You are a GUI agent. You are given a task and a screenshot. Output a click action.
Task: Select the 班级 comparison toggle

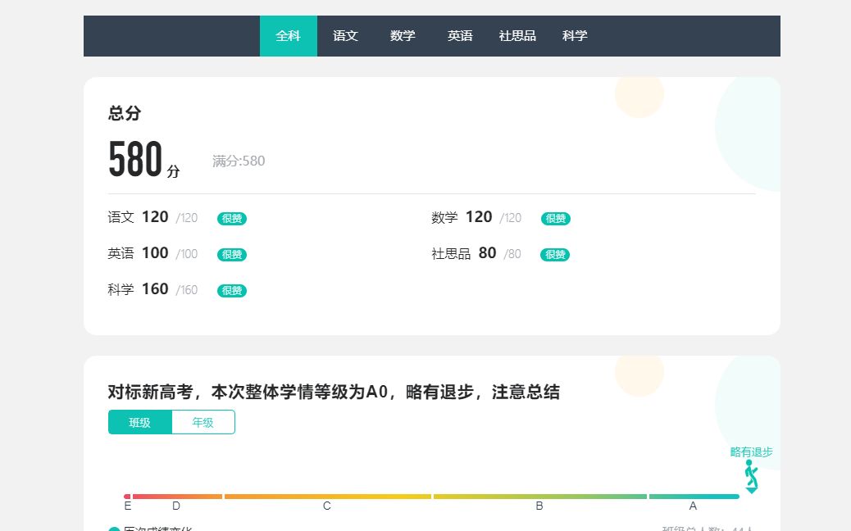140,423
